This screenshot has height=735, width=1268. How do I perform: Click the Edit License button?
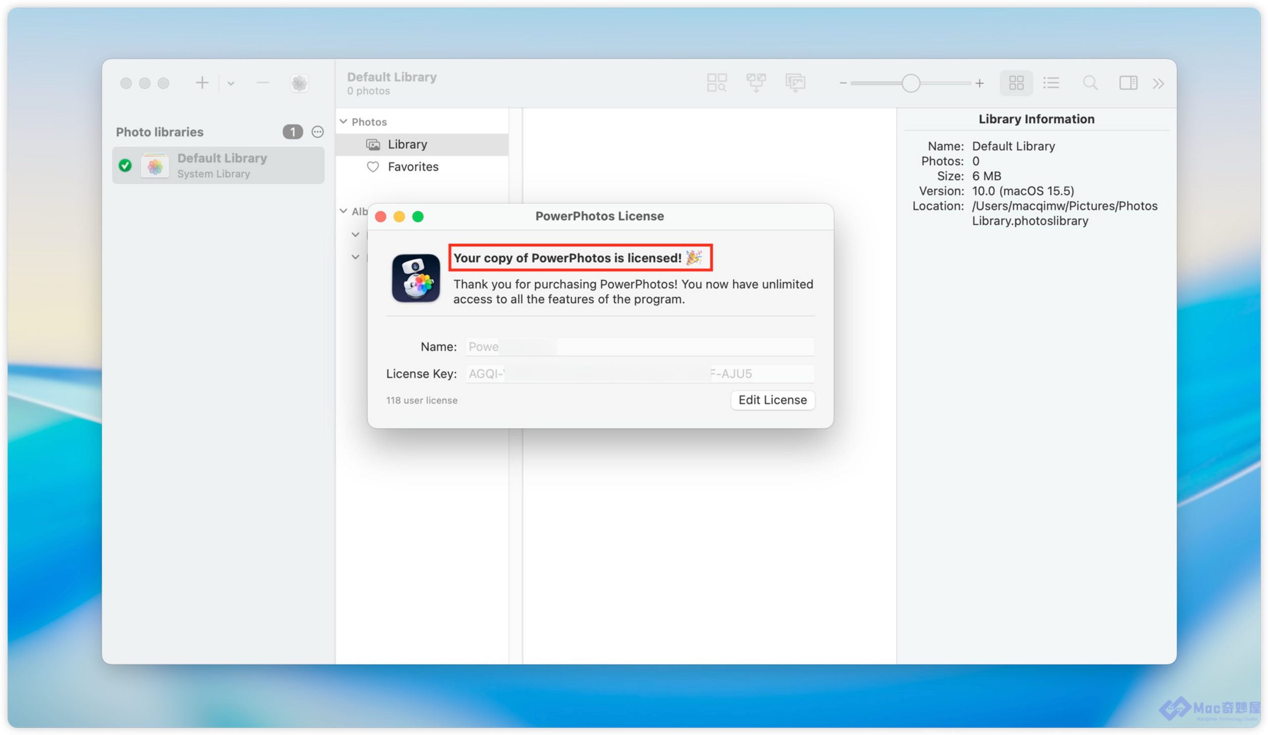[772, 400]
